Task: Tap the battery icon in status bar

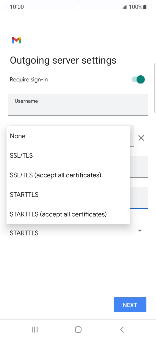Action: click(x=145, y=7)
